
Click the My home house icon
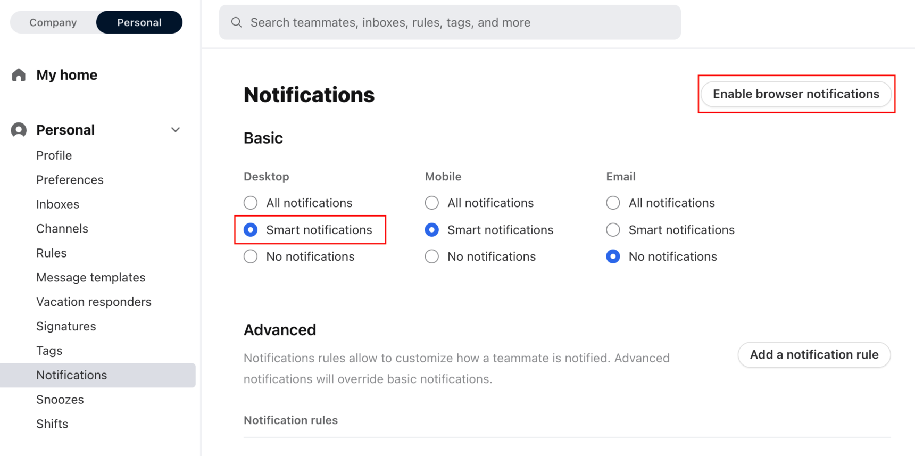pos(19,75)
